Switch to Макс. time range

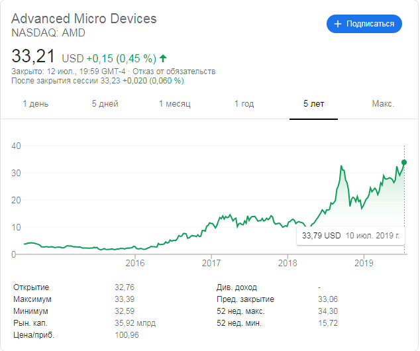(x=383, y=104)
